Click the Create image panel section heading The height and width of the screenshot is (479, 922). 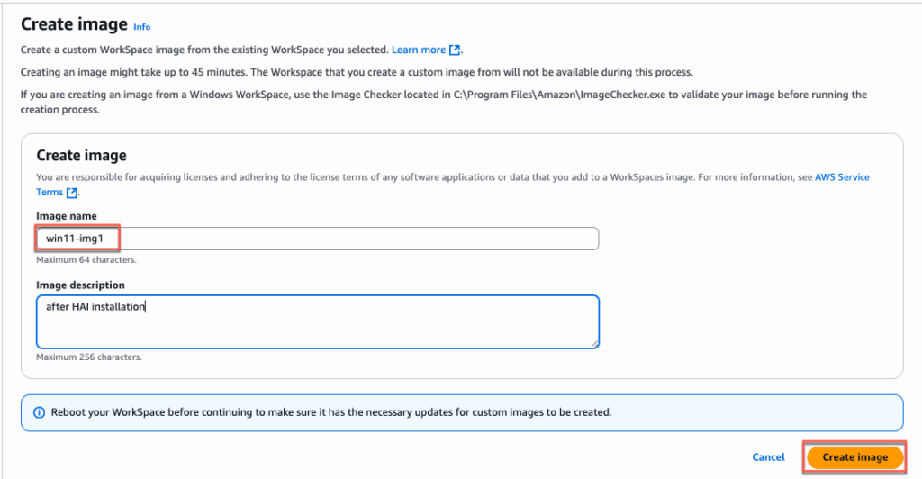tap(81, 156)
